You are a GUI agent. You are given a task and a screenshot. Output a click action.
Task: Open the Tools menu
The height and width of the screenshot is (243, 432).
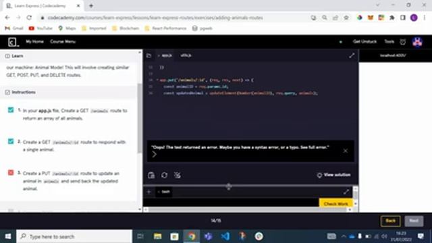(x=389, y=42)
